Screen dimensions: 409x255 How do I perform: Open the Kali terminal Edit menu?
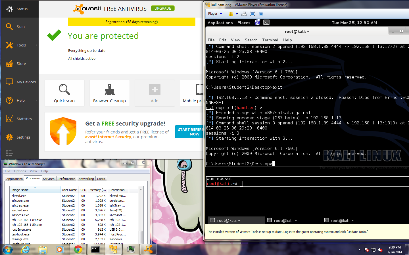tap(223, 40)
